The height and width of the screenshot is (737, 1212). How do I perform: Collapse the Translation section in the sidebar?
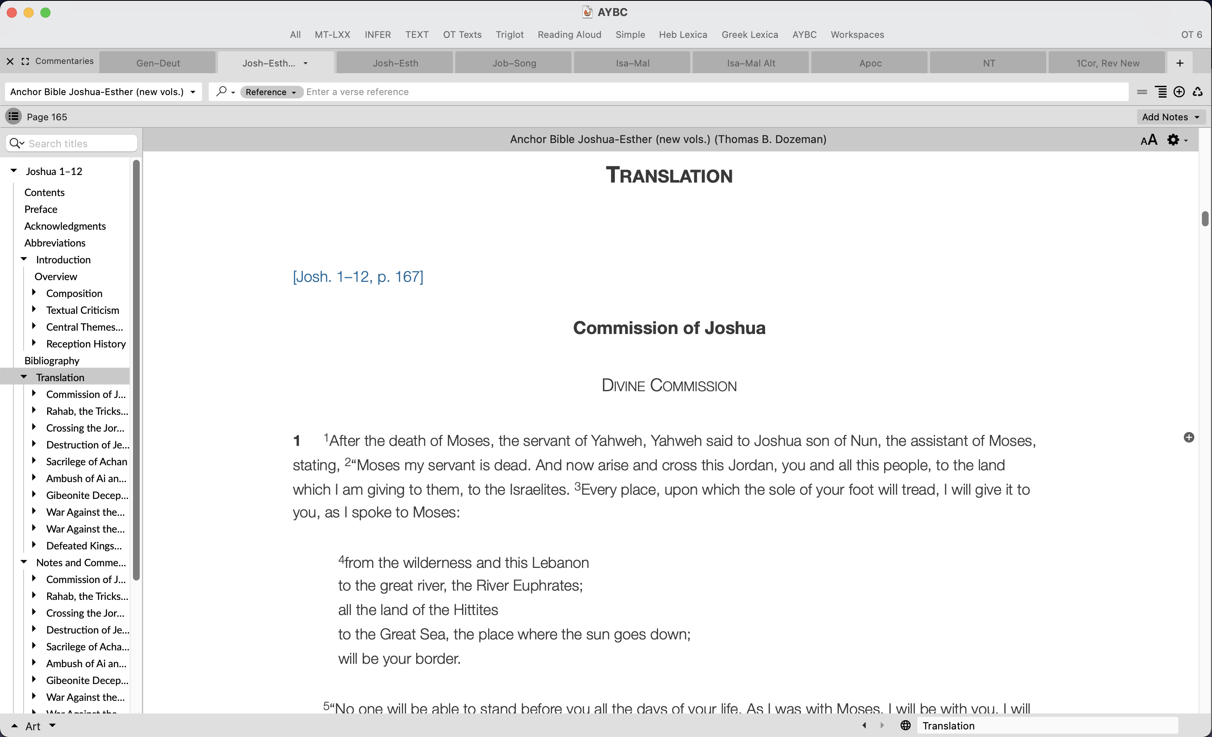tap(23, 376)
